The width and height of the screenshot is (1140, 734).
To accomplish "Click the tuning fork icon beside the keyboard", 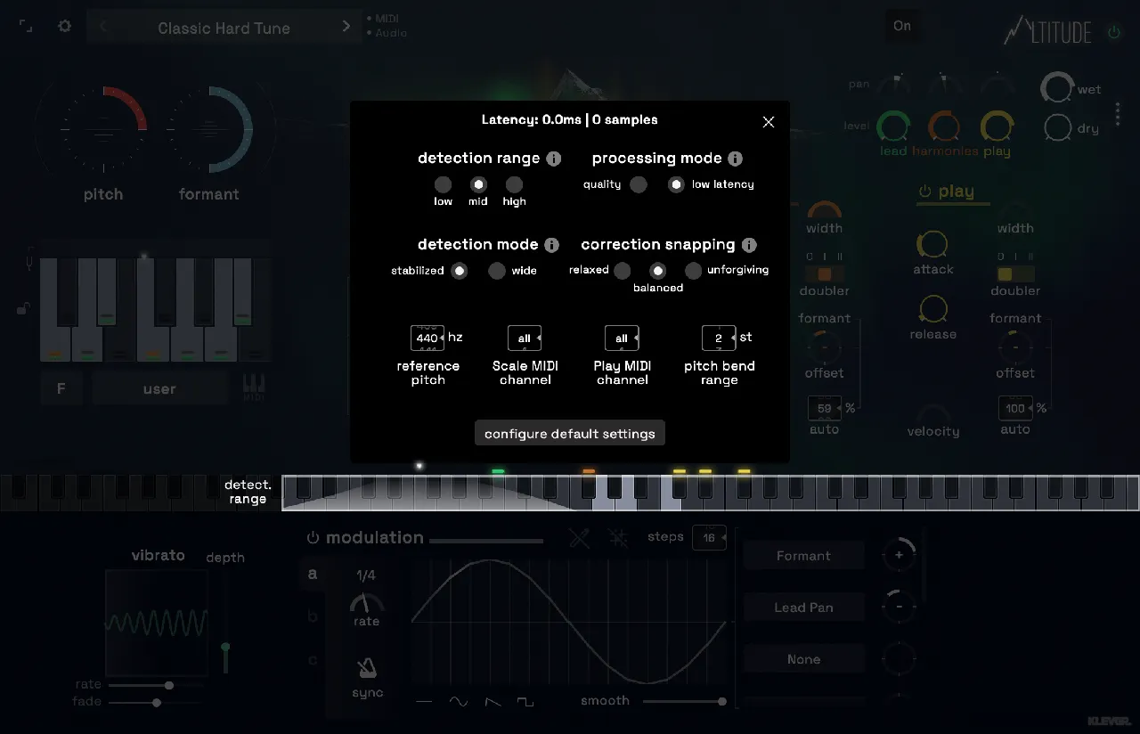I will coord(29,258).
